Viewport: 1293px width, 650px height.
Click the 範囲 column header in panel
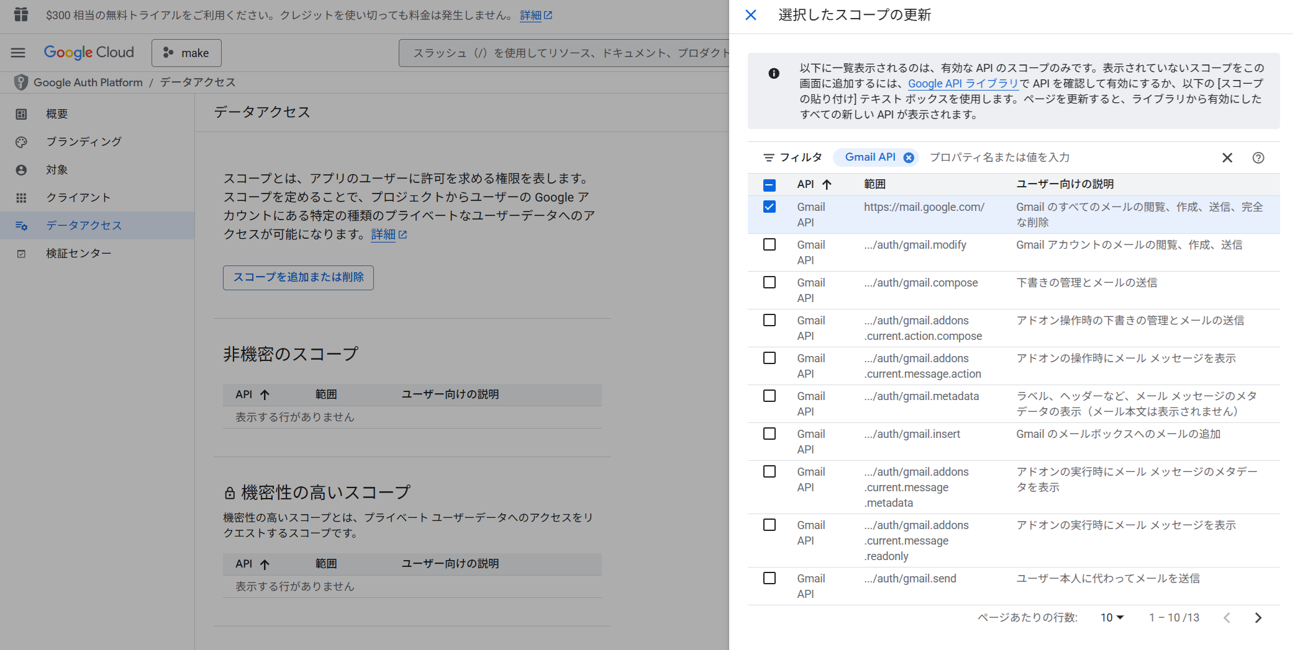pyautogui.click(x=874, y=184)
